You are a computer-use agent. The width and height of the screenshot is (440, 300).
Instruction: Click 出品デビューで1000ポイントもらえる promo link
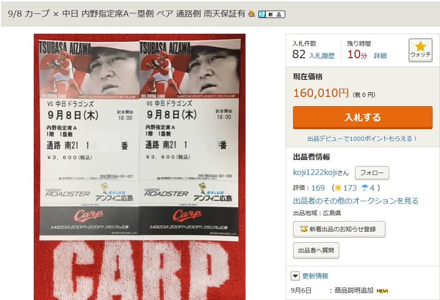(x=362, y=138)
